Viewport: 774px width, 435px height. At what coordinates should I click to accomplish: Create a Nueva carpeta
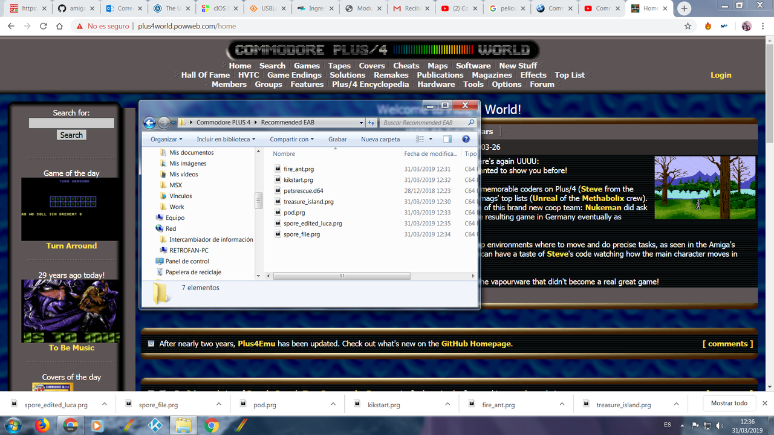tap(380, 139)
